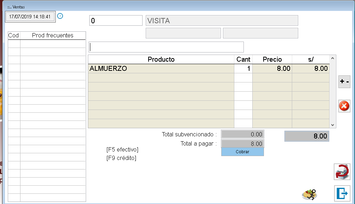Click the printer receipt icon

(342, 172)
